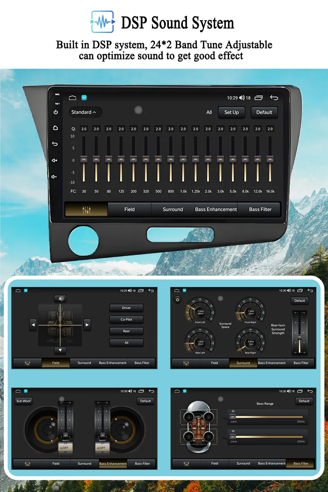The image size is (328, 492).
Task: Select the equalizer icon tab on the Bass Filter screen
Action: (x=186, y=464)
